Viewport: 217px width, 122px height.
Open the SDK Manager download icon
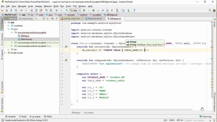pos(129,11)
